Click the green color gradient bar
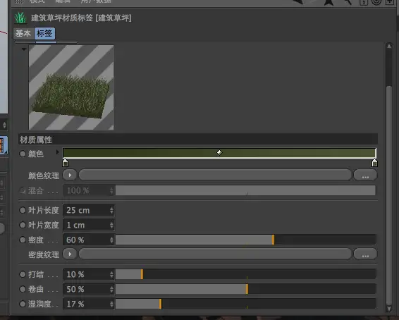This screenshot has height=320, width=399. pyautogui.click(x=219, y=153)
